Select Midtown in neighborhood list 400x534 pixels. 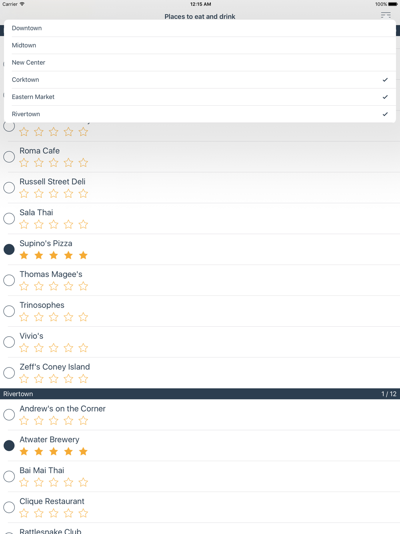pyautogui.click(x=200, y=45)
